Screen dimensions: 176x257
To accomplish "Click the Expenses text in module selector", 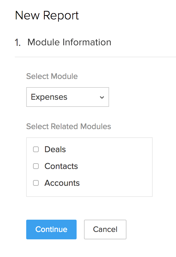I will point(49,97).
